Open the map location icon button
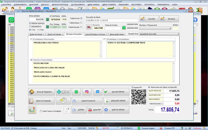 (32, 110)
